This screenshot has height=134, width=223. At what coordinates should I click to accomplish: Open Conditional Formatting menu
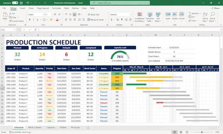coord(140,17)
